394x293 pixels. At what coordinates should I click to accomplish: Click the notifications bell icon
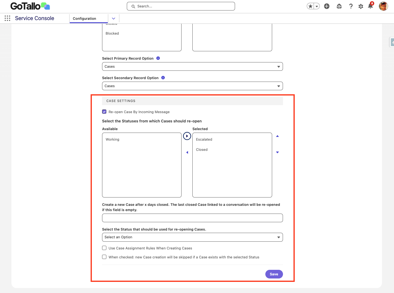pyautogui.click(x=370, y=6)
